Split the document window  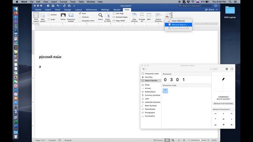click(x=149, y=17)
